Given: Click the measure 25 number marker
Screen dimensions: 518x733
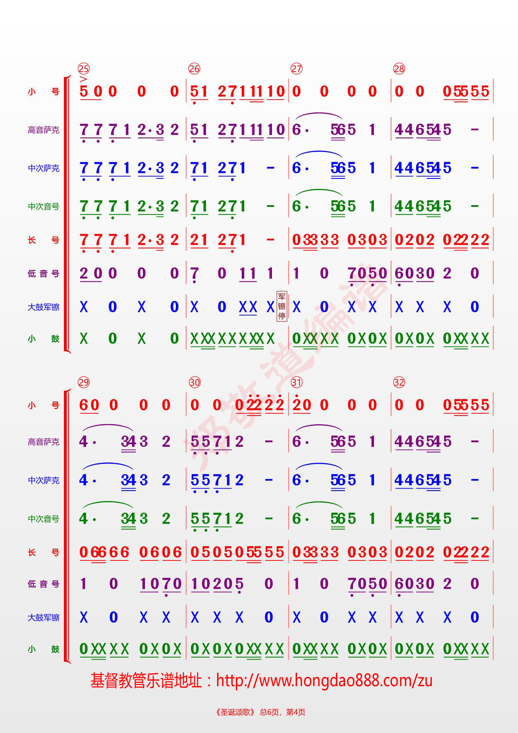Looking at the screenshot, I should pyautogui.click(x=84, y=69).
